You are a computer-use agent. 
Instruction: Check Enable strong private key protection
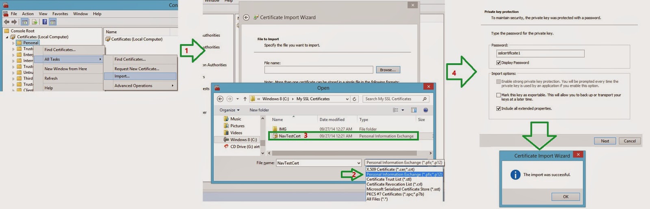[498, 82]
